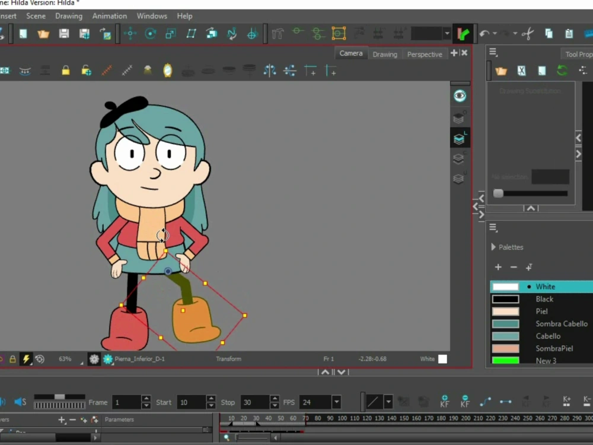The image size is (593, 445).
Task: Open the line style dropdown in timeline toolbar
Action: (x=388, y=402)
